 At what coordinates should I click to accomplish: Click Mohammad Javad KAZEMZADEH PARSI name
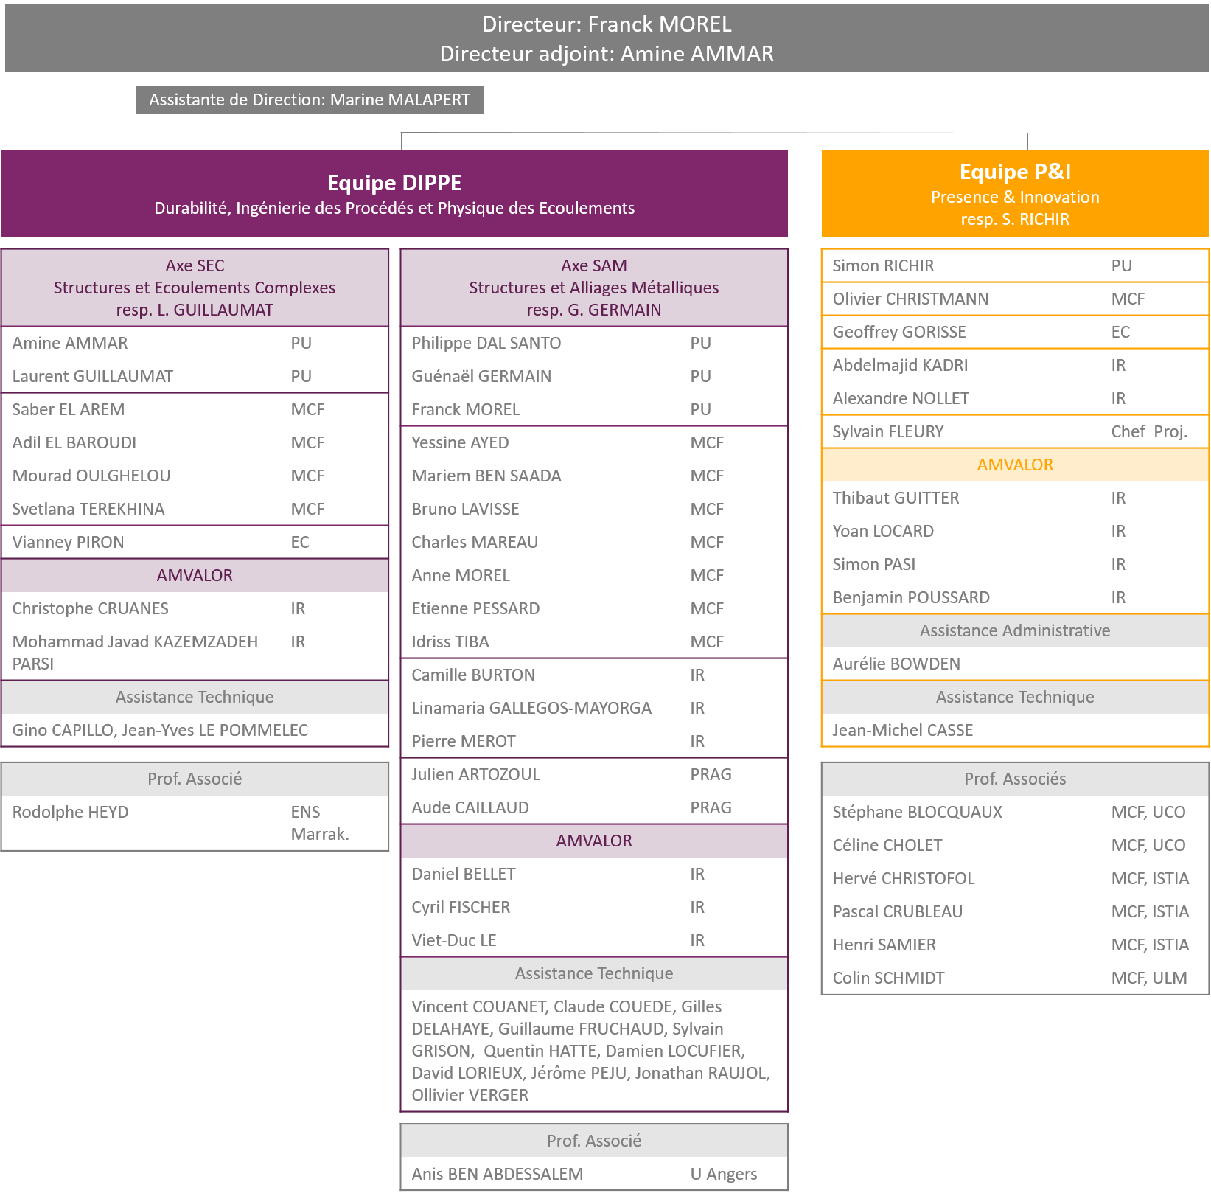coord(135,652)
